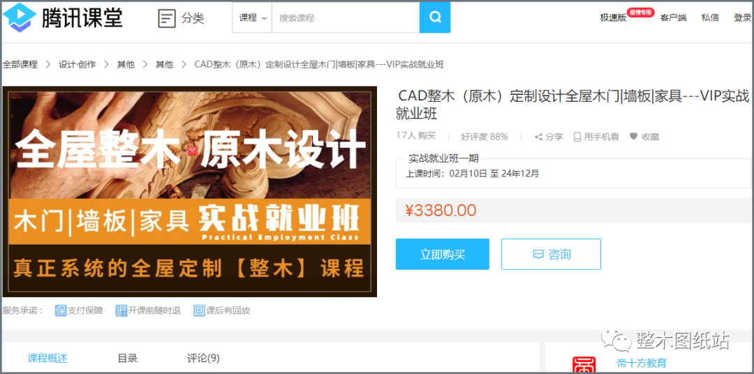754x374 pixels.
Task: Switch to the 评论(9) tab
Action: 203,358
